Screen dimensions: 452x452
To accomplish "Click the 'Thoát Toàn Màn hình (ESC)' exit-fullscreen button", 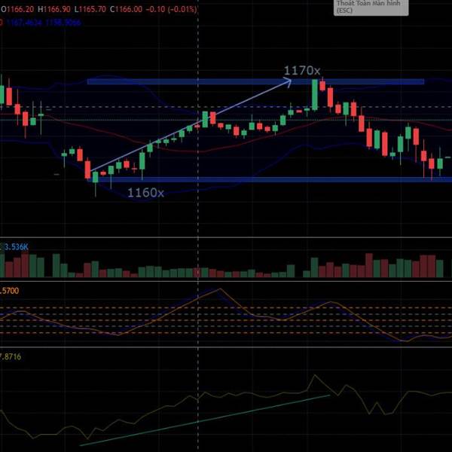I will point(371,8).
